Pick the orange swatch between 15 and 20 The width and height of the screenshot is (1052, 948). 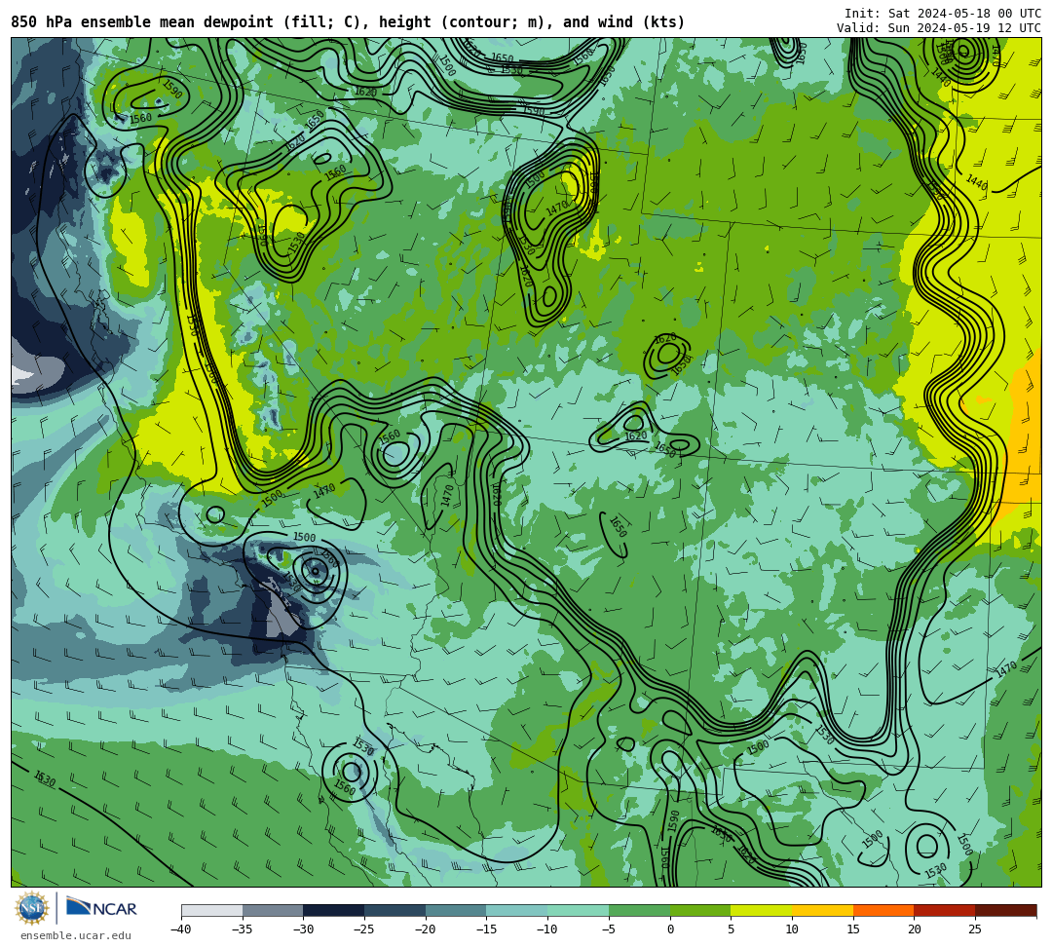click(883, 910)
